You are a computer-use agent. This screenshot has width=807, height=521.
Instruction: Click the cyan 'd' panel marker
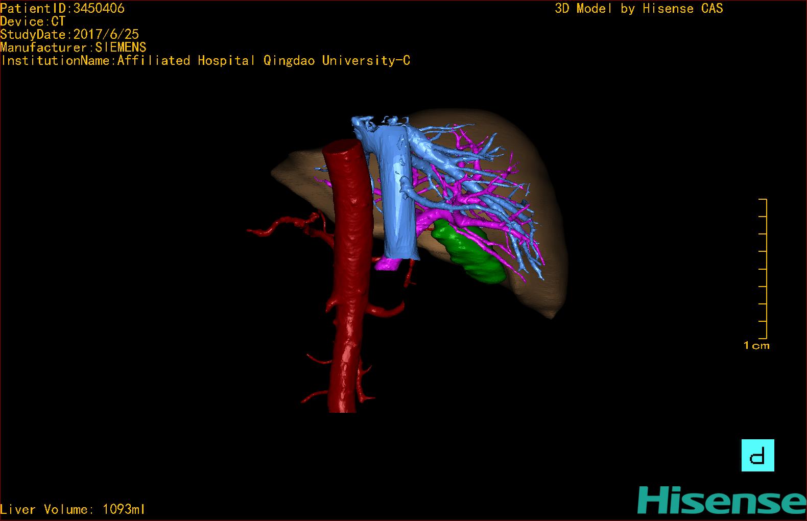tap(757, 455)
